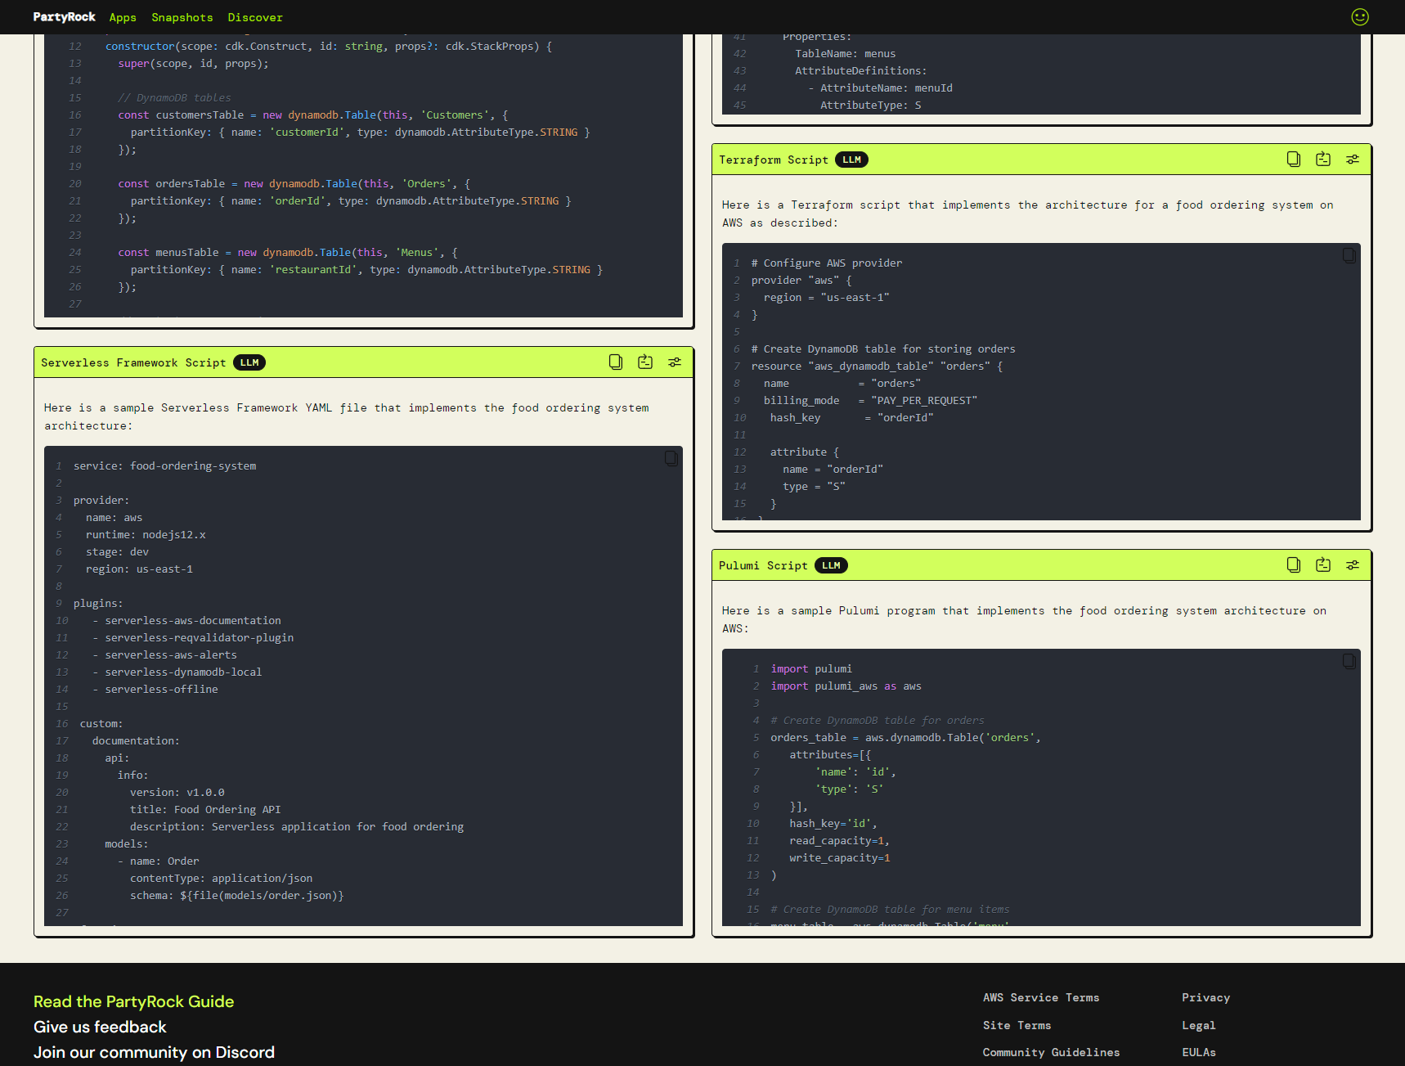The width and height of the screenshot is (1405, 1066).
Task: Click the PartyRock logo
Action: (65, 17)
